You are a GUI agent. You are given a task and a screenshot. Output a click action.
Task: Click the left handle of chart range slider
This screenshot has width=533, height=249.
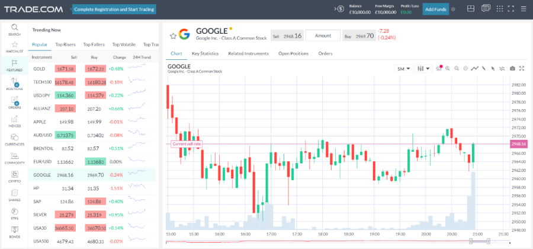tap(471, 241)
